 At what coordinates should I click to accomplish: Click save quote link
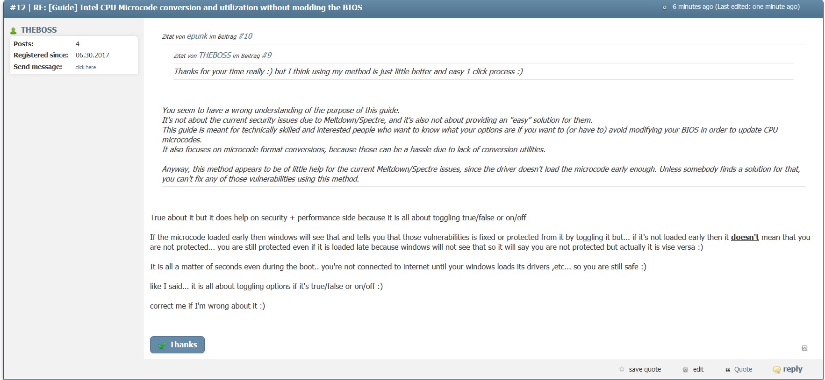(645, 369)
